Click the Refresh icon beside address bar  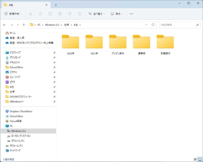[153, 25]
